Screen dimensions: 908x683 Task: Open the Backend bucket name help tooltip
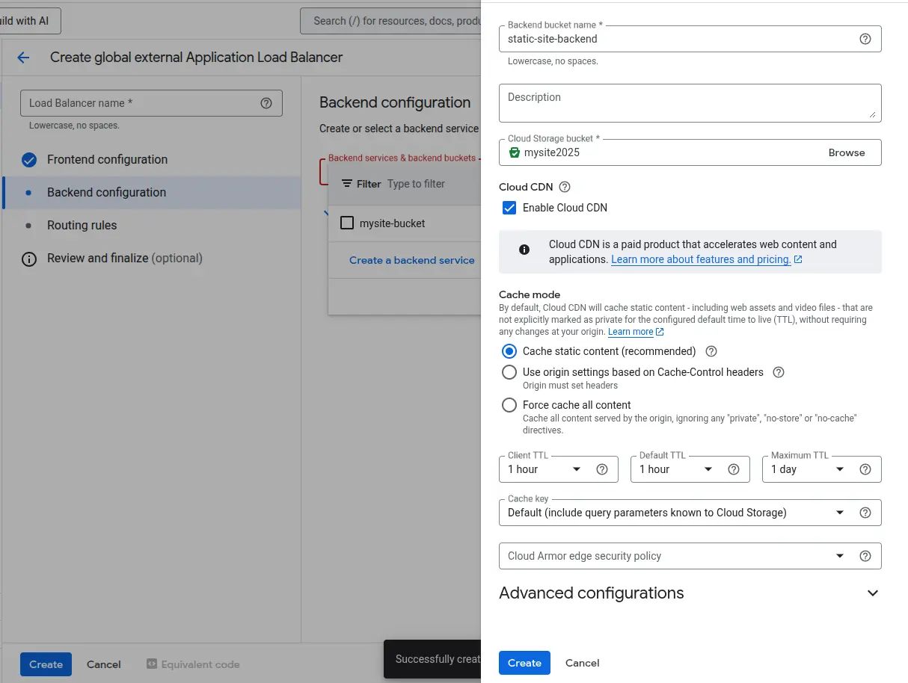[x=865, y=38]
